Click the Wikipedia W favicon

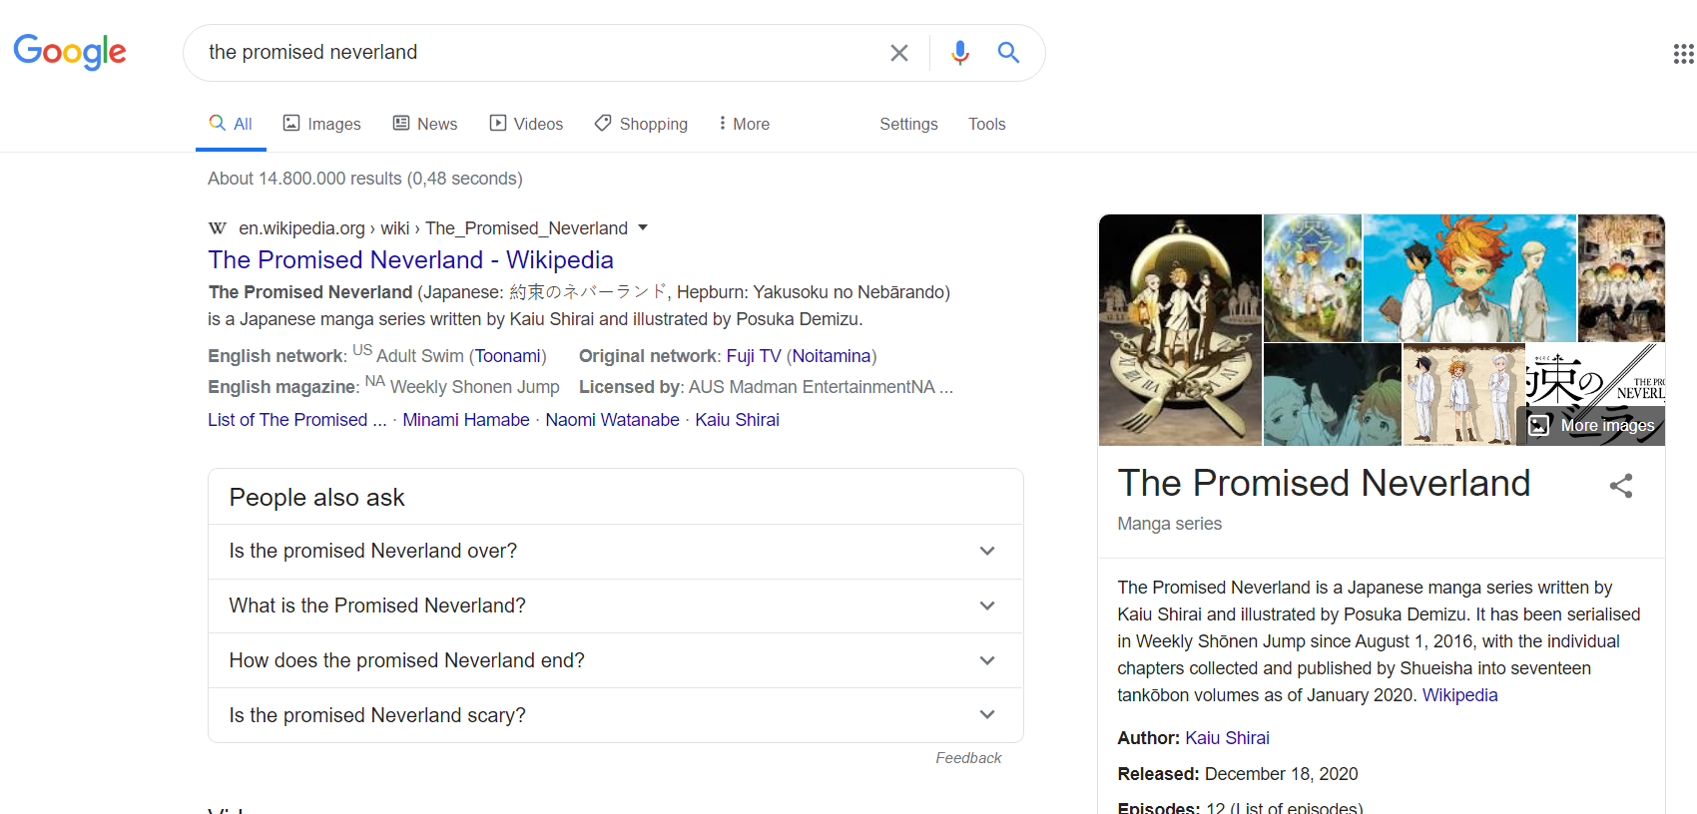click(x=217, y=228)
